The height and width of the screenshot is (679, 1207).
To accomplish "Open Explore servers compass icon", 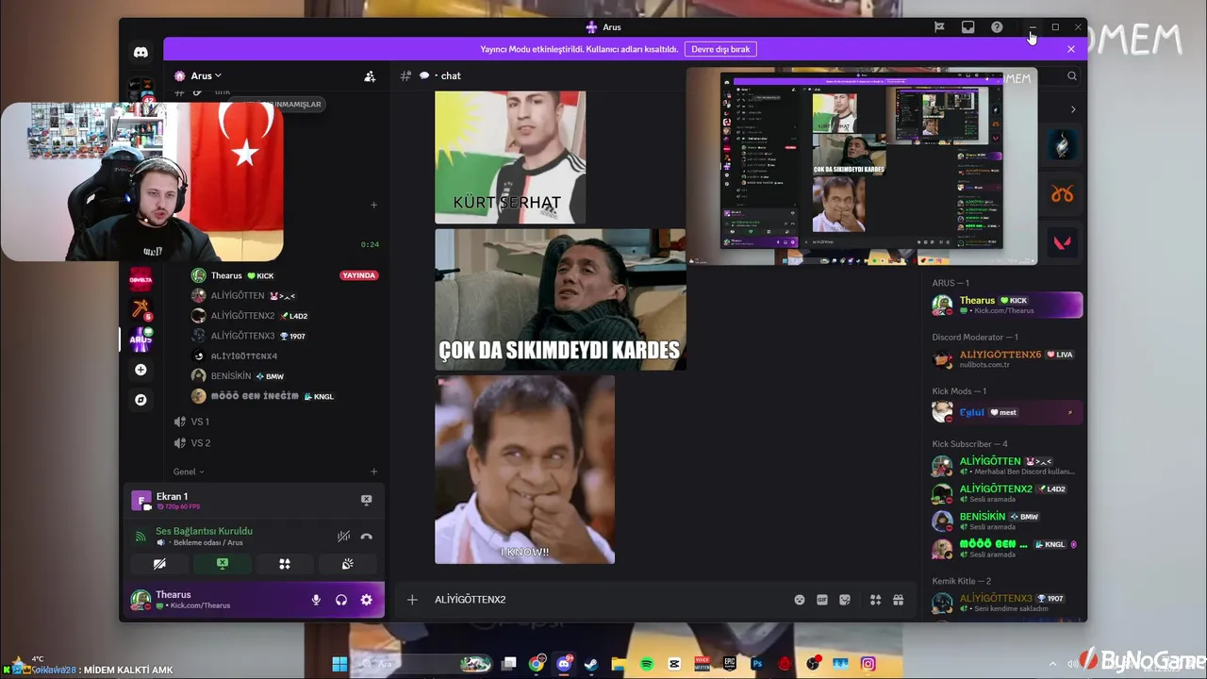I will click(x=141, y=400).
